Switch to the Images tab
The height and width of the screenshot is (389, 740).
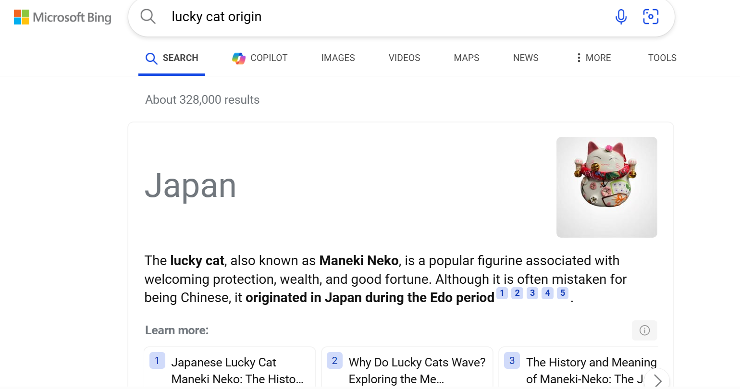click(338, 58)
